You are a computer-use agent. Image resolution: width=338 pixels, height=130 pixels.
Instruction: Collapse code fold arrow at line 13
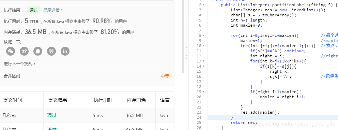pyautogui.click(x=204, y=61)
